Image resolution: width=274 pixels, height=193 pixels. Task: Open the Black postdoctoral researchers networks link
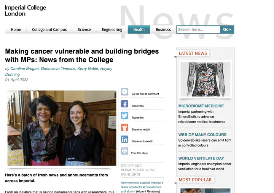pyautogui.click(x=142, y=187)
